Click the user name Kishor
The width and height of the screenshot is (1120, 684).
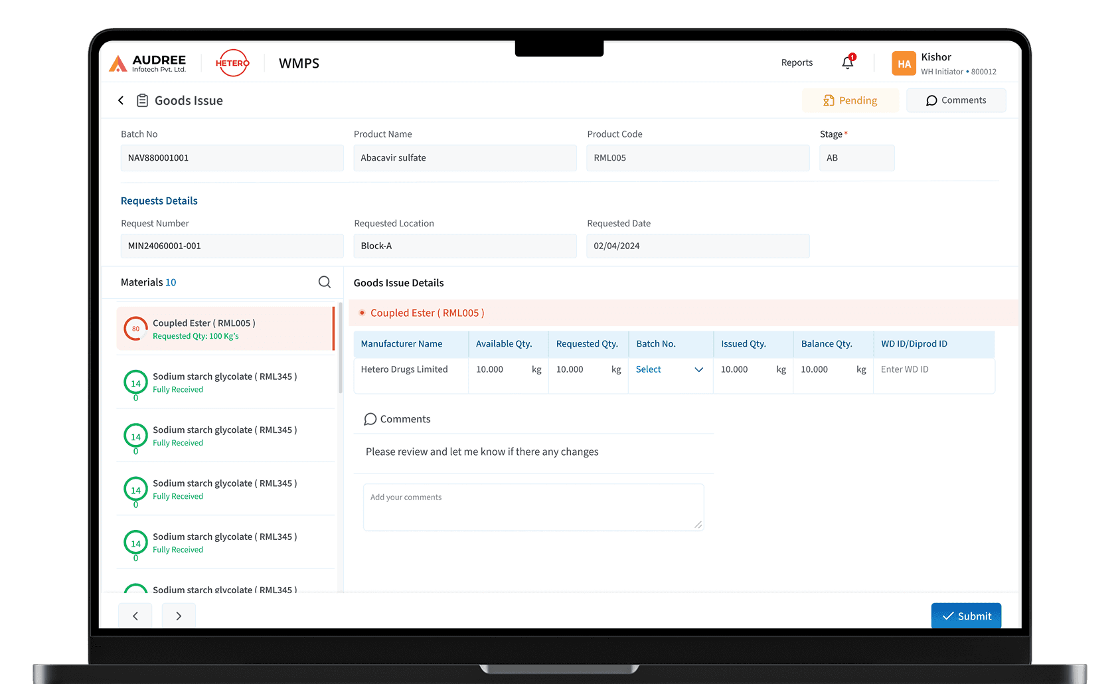tap(936, 57)
